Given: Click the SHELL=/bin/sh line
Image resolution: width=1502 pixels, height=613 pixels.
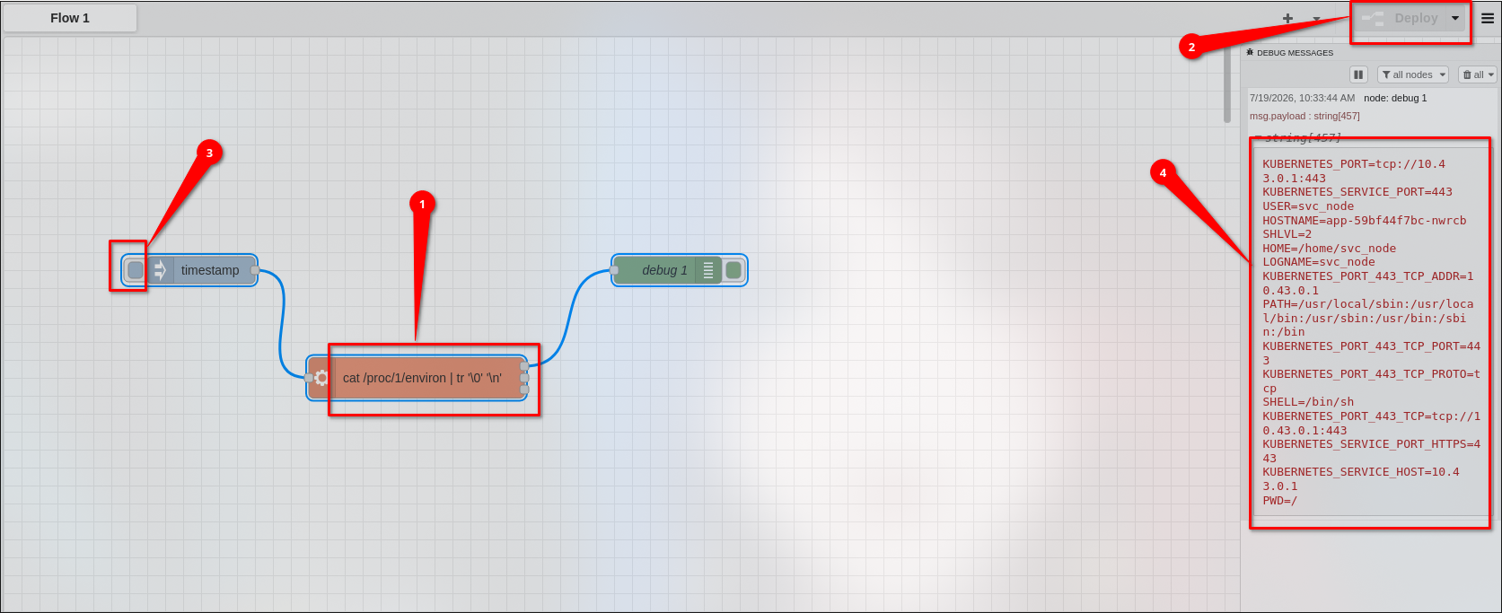Looking at the screenshot, I should 1308,402.
